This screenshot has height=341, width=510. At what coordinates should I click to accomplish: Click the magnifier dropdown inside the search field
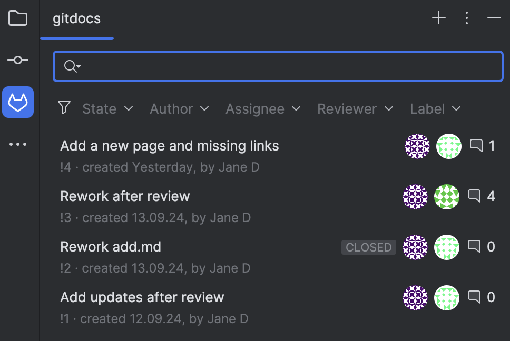click(x=71, y=66)
